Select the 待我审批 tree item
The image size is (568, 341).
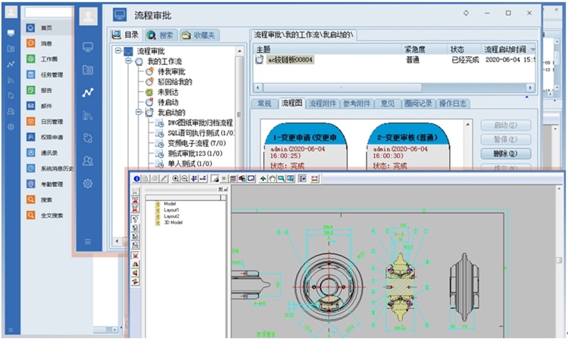click(x=172, y=71)
